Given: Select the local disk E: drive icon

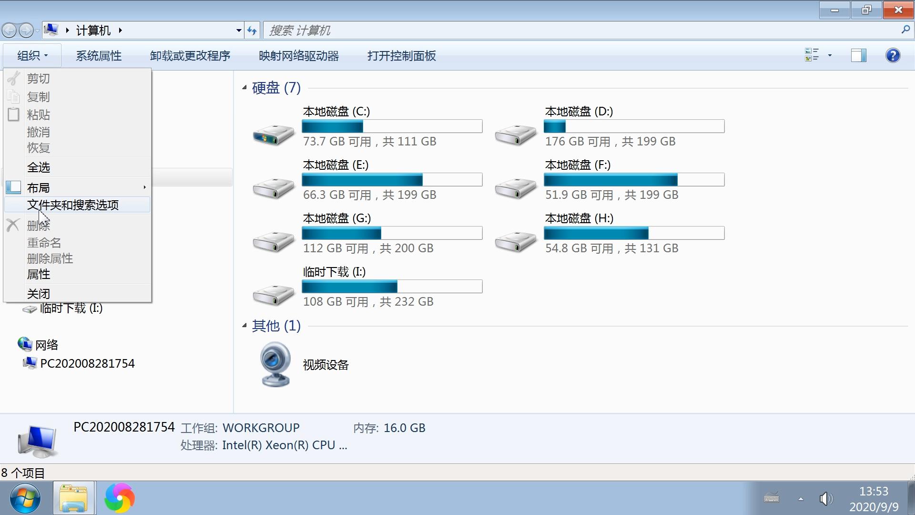Looking at the screenshot, I should pyautogui.click(x=274, y=188).
